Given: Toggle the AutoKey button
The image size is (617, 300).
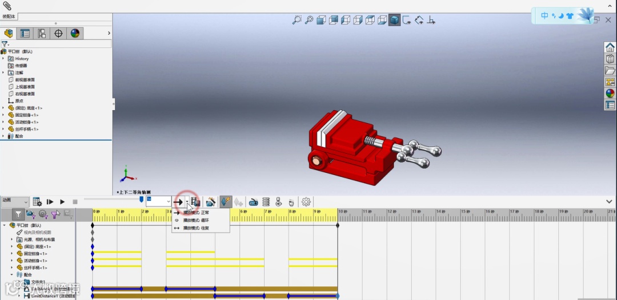Looking at the screenshot, I should tap(226, 202).
